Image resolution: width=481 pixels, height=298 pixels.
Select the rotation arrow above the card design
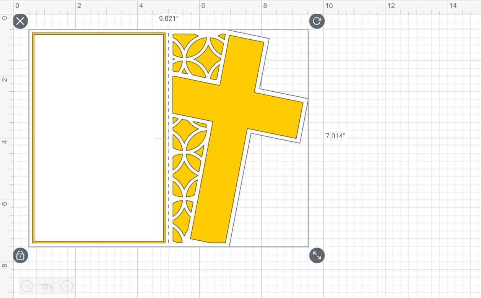(x=317, y=21)
